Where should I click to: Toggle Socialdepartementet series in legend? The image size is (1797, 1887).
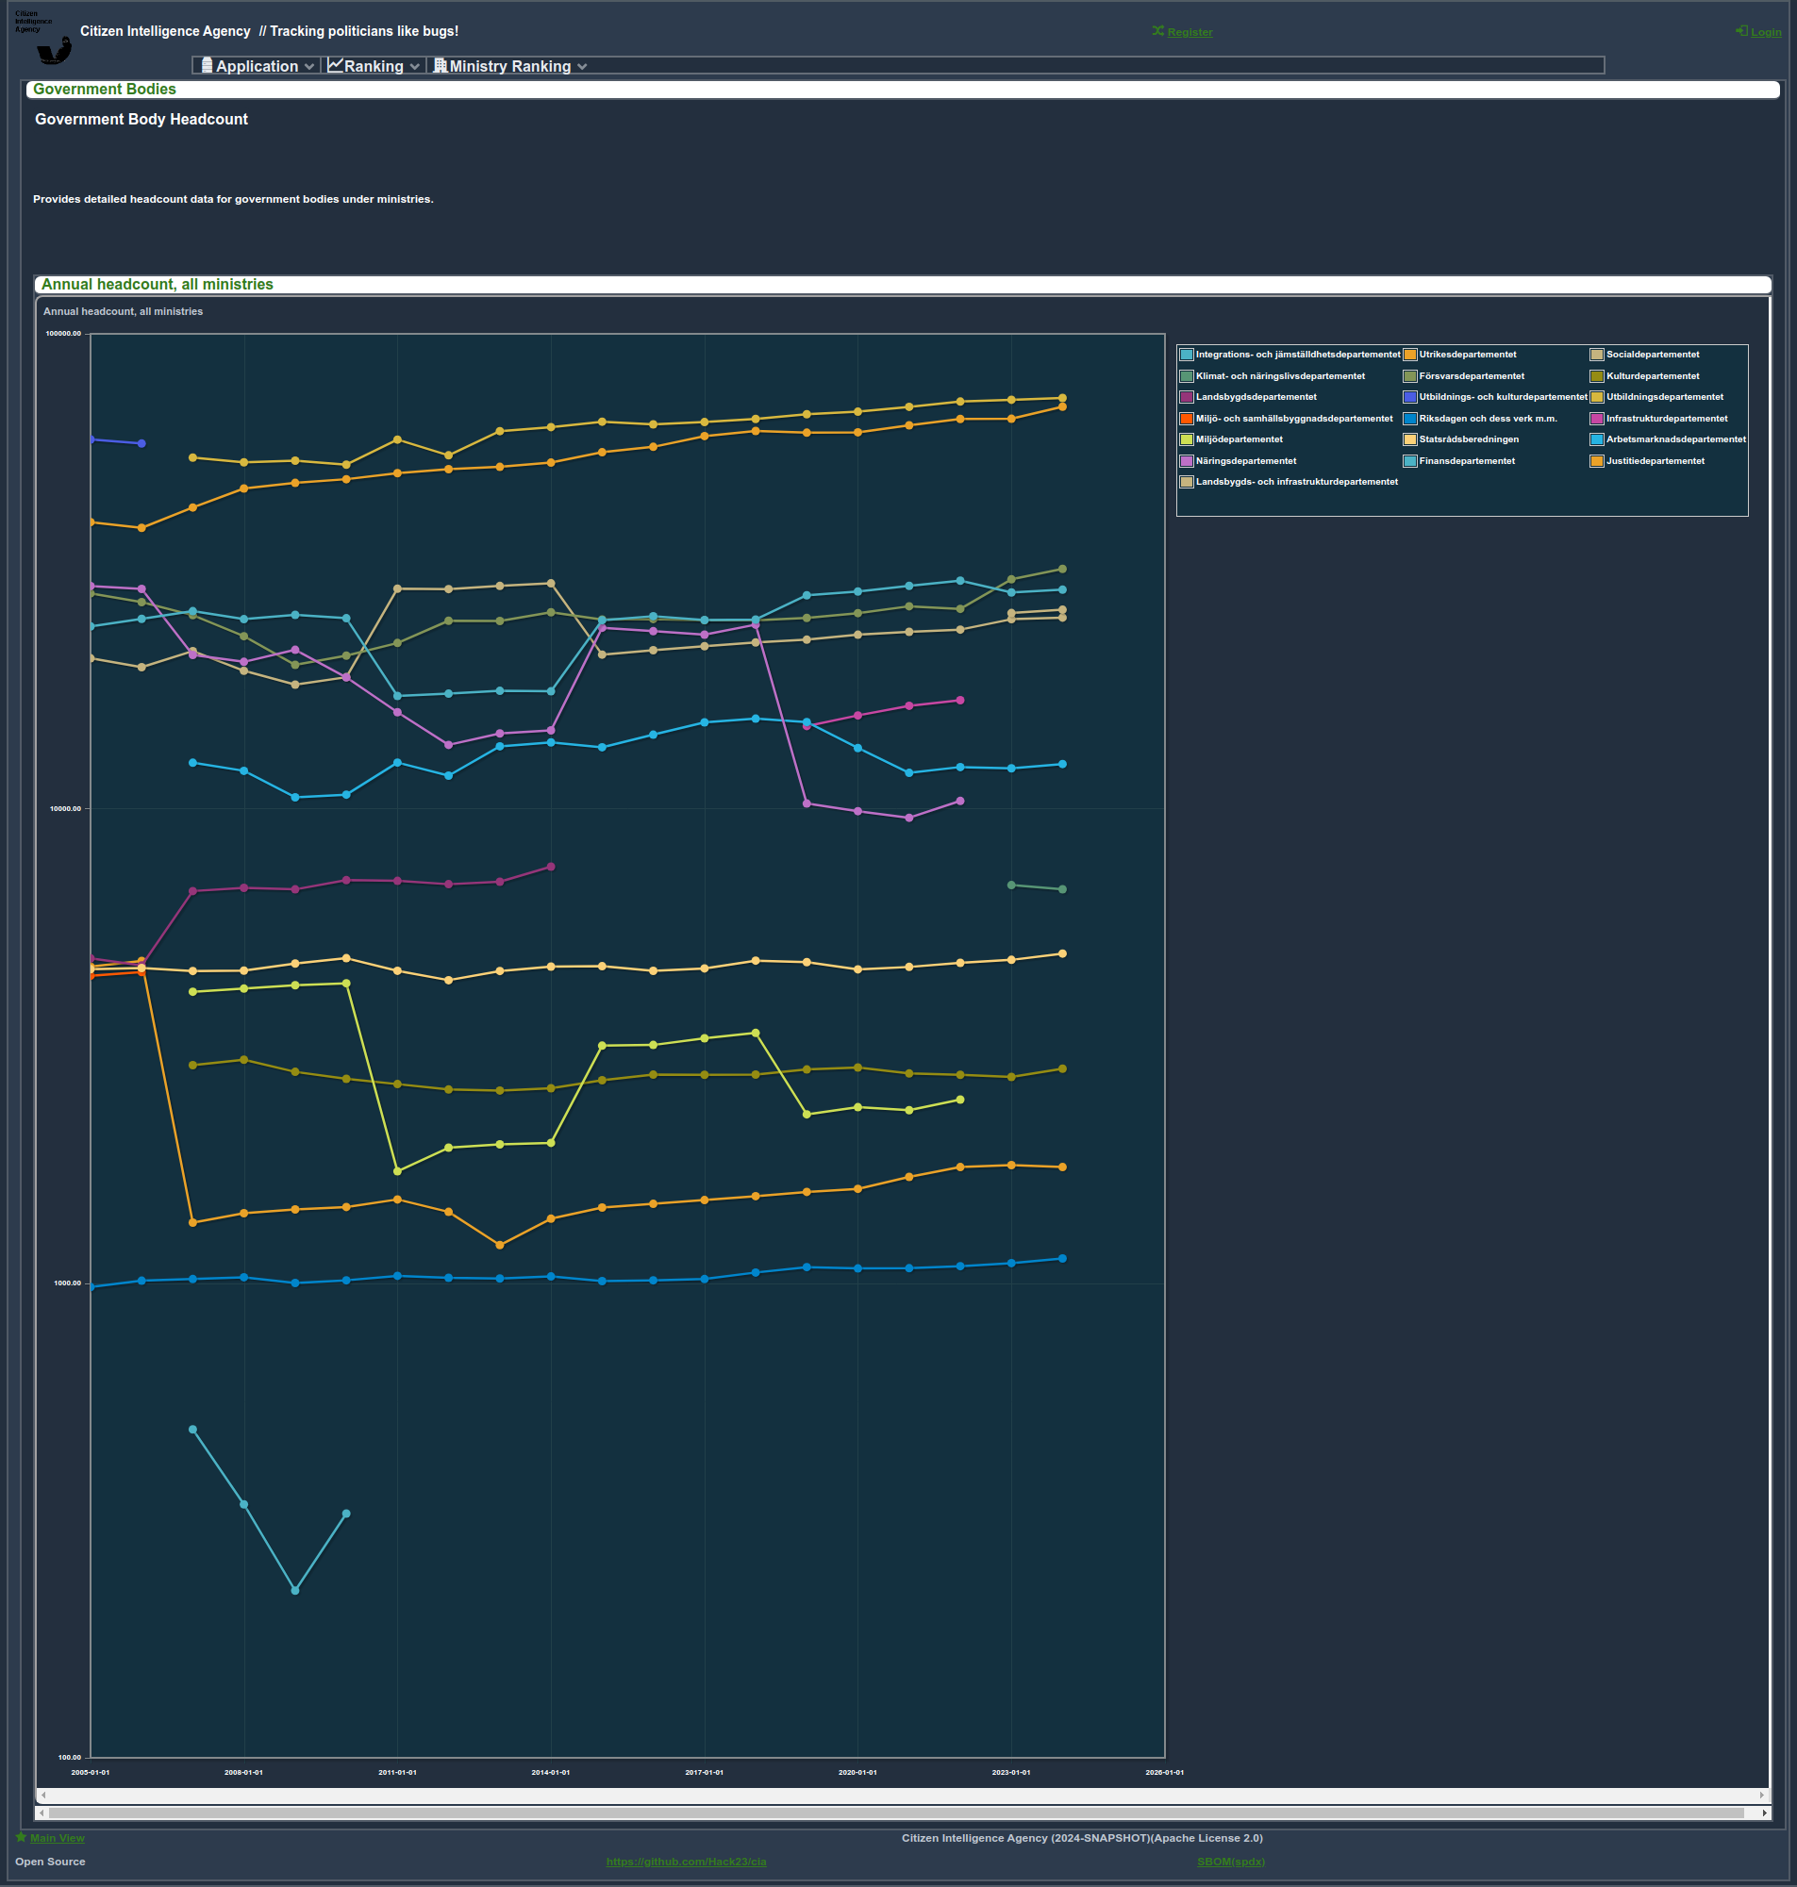[1645, 355]
